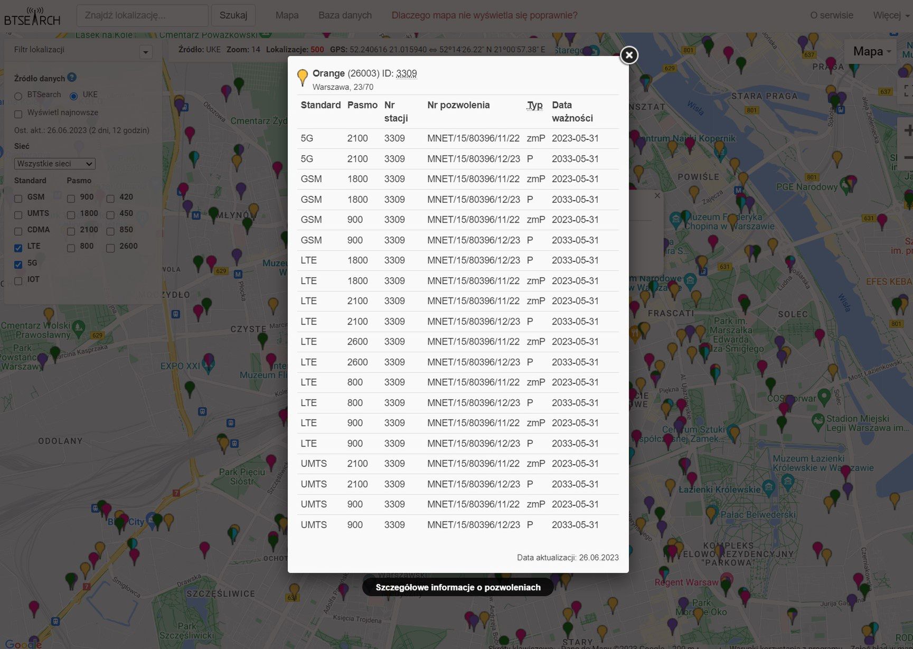Click the Stadion Miejski Legii green marker
The image size is (913, 649).
pos(818,421)
